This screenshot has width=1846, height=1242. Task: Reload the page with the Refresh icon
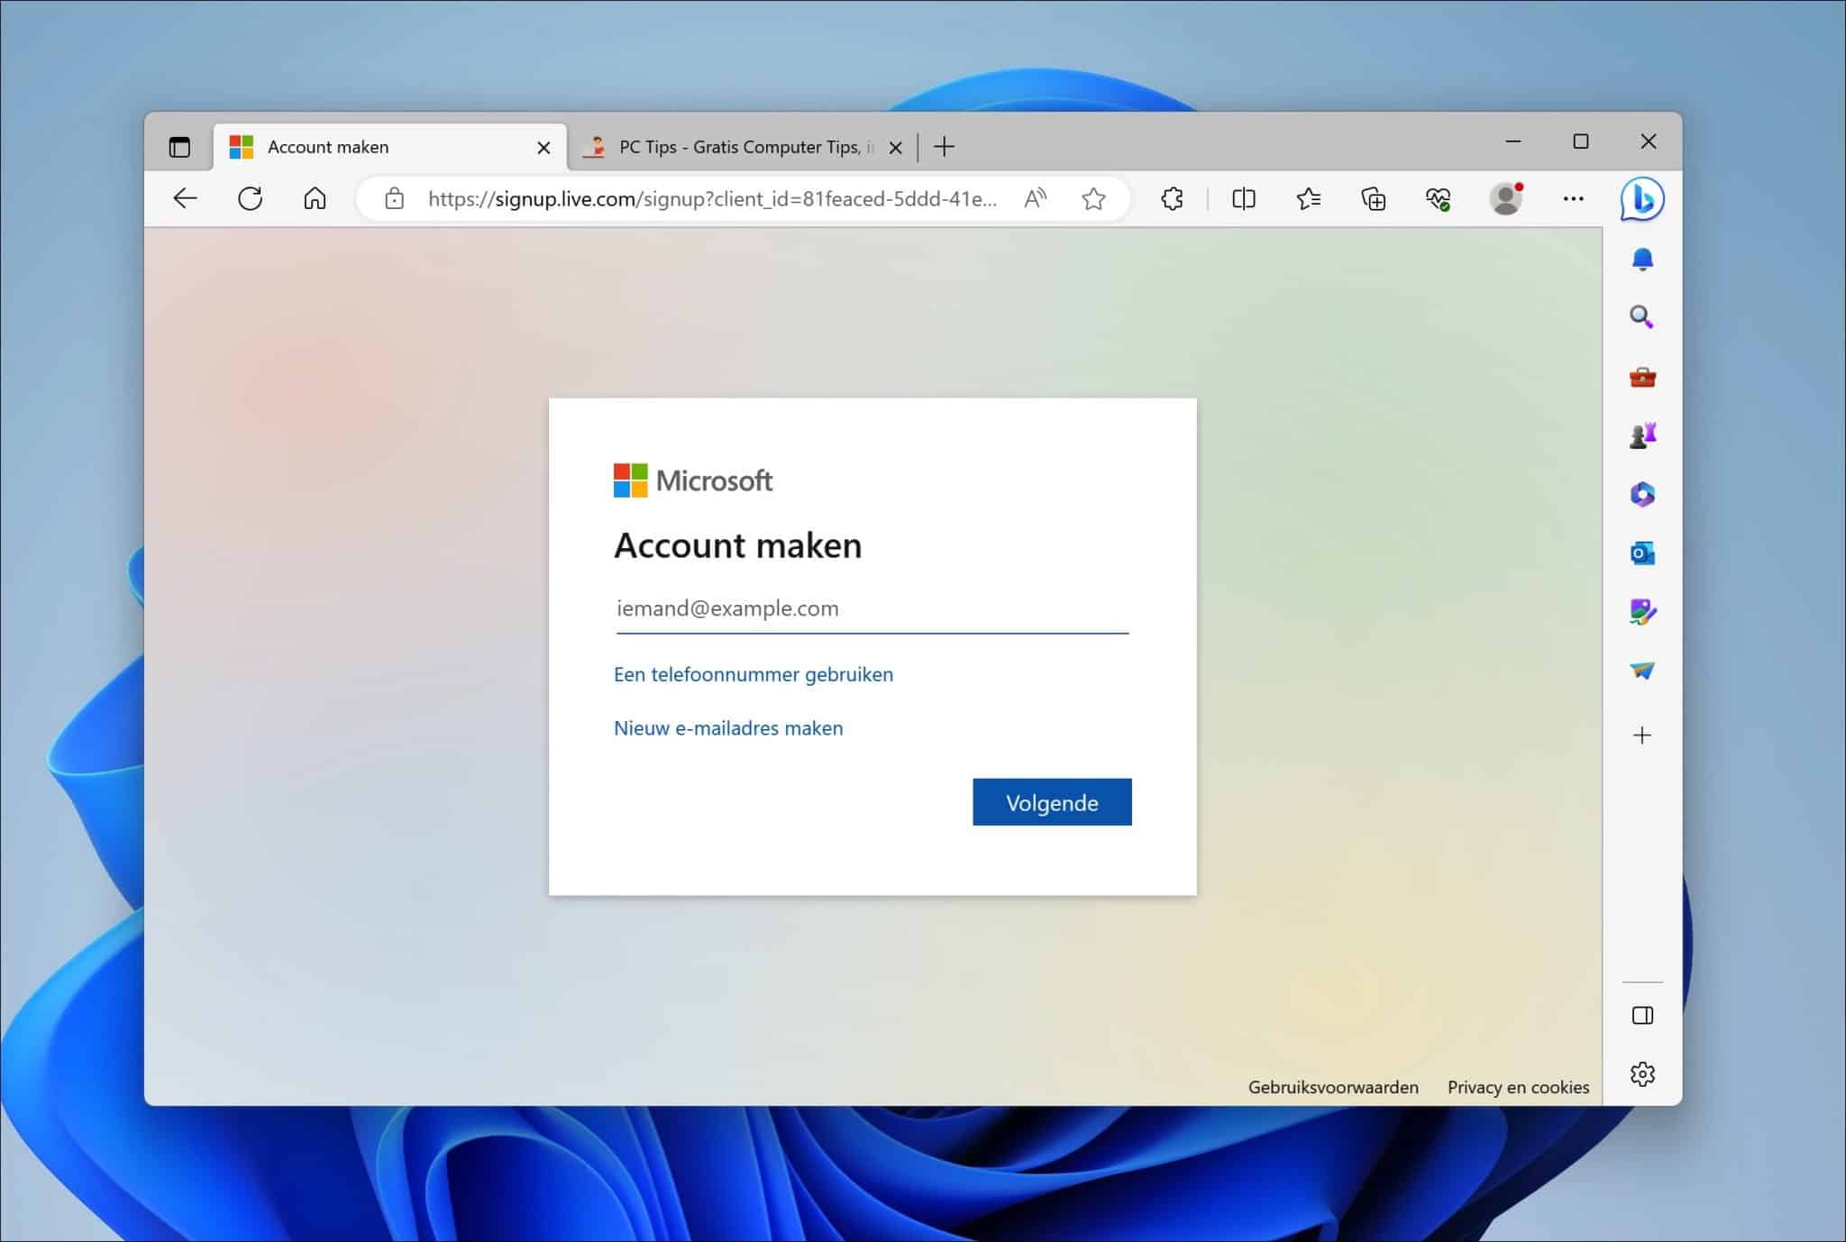(x=250, y=198)
